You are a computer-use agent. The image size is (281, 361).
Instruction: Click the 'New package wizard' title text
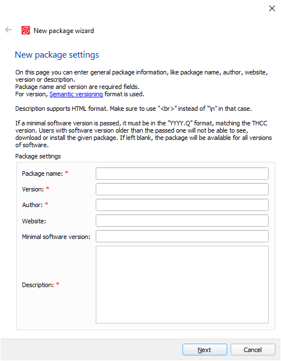[x=64, y=31]
